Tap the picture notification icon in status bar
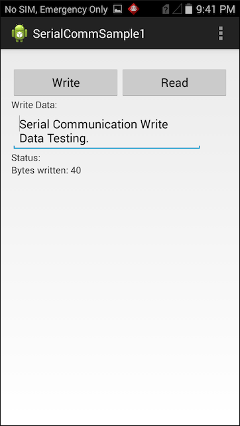 click(x=117, y=9)
